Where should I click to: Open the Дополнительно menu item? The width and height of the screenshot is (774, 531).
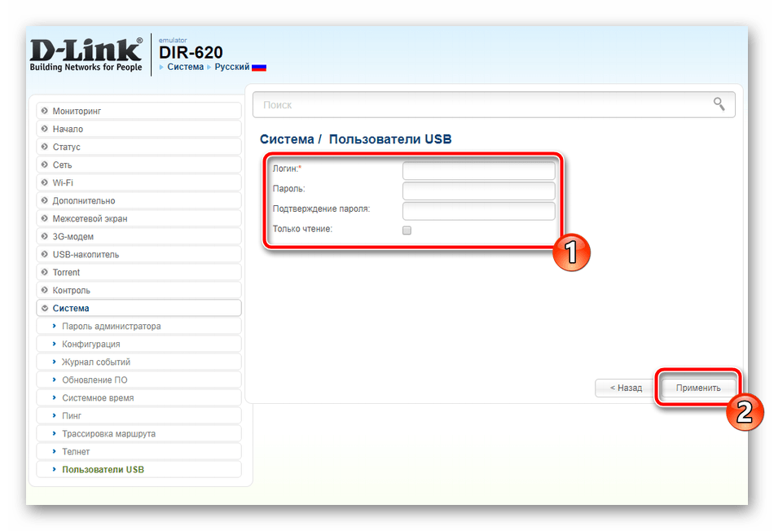[139, 200]
